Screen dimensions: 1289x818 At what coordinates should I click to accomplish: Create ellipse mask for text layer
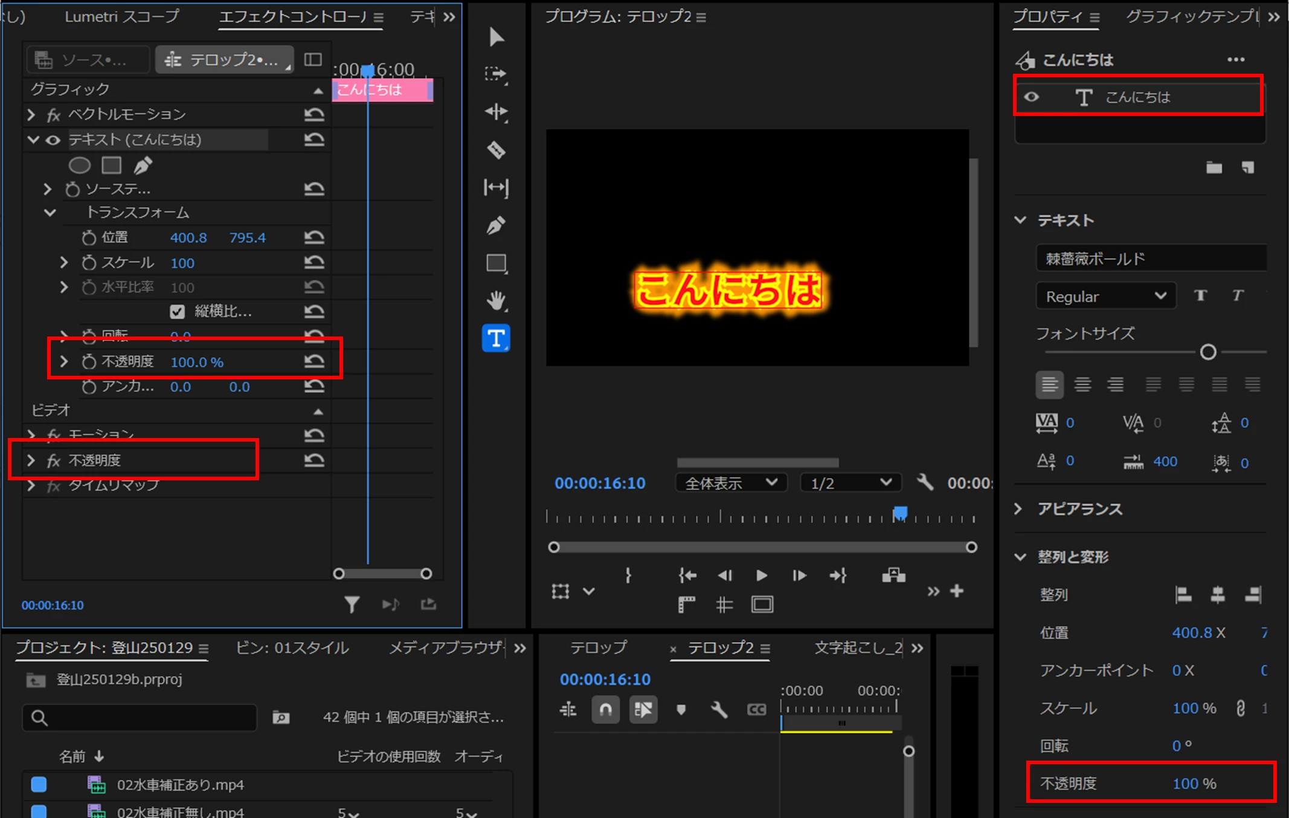tap(80, 165)
